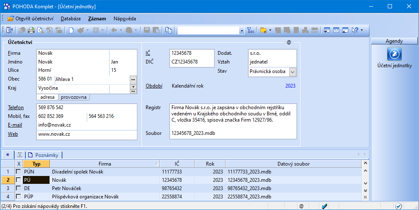The height and width of the screenshot is (210, 419).
Task: Click the grey back arrow toolbar icon
Action: coord(114,30)
